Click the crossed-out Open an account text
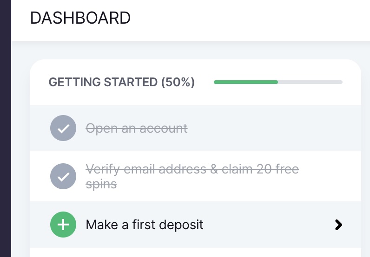The image size is (370, 257). (137, 128)
